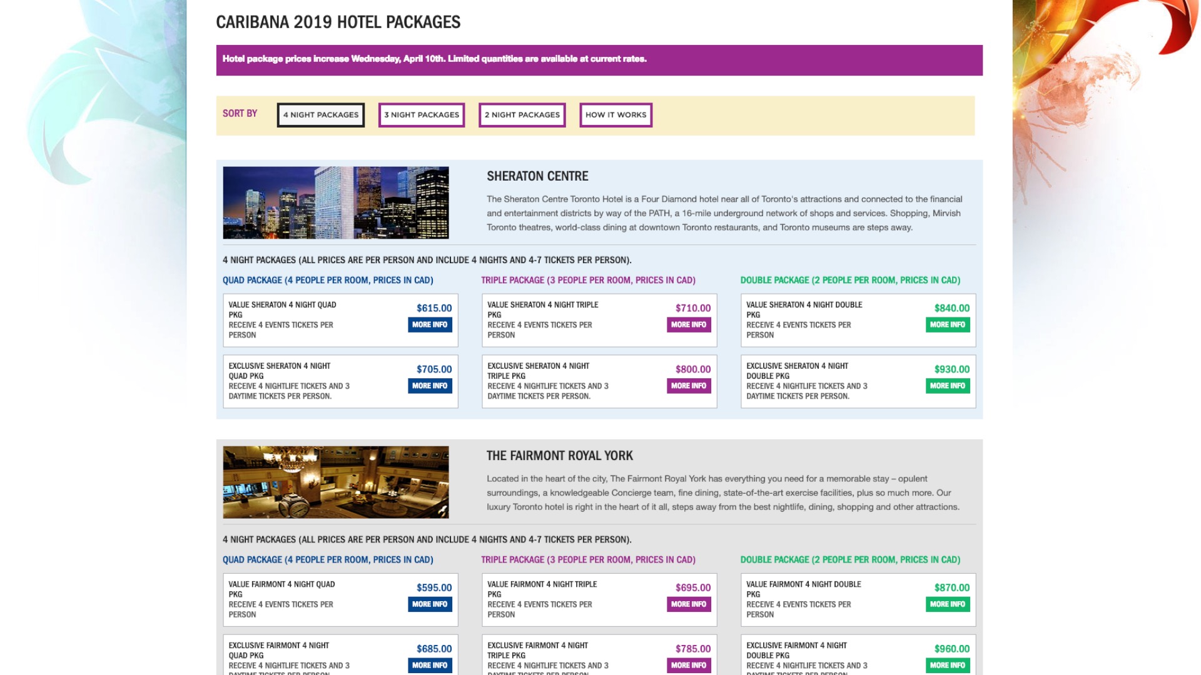The width and height of the screenshot is (1201, 675).
Task: Click the Sheraton Triple Package column heading
Action: [588, 280]
